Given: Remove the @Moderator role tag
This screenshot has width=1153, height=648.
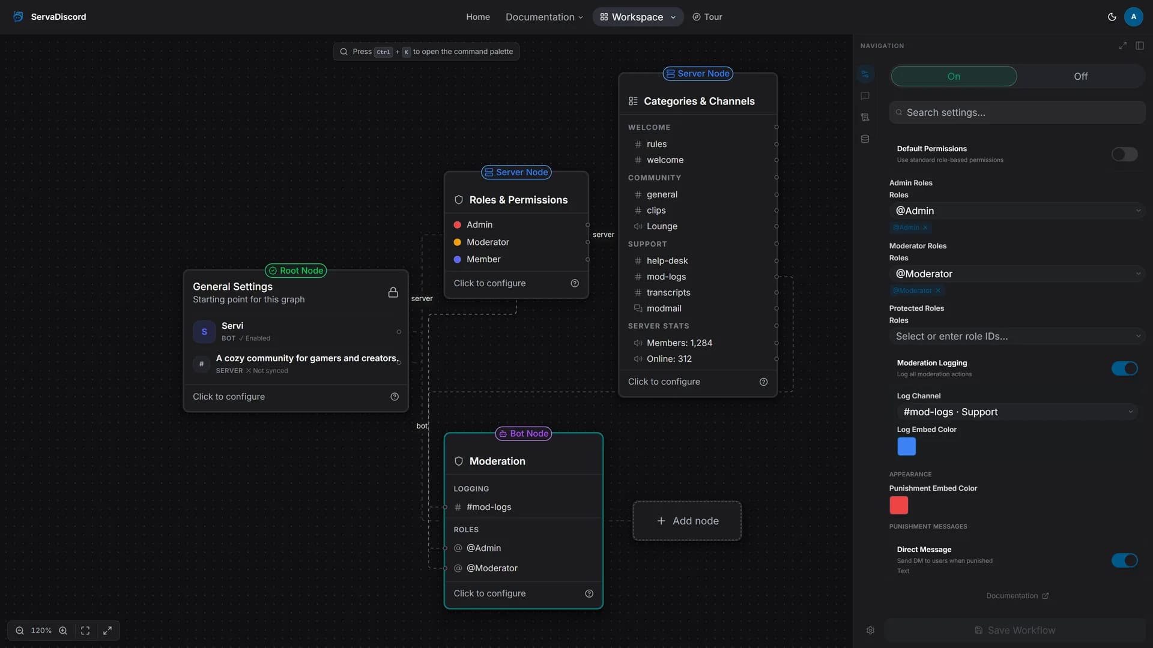Looking at the screenshot, I should 937,290.
